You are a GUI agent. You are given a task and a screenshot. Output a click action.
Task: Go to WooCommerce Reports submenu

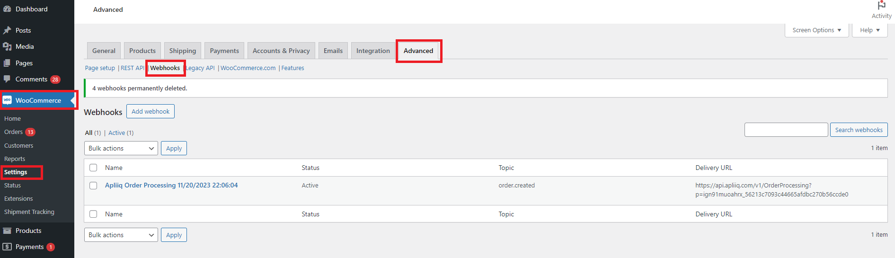[15, 159]
